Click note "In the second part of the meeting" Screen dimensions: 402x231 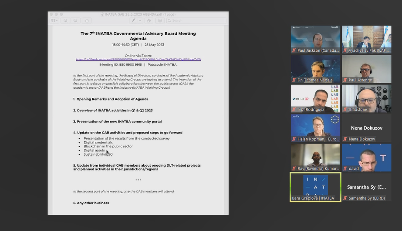[124, 191]
